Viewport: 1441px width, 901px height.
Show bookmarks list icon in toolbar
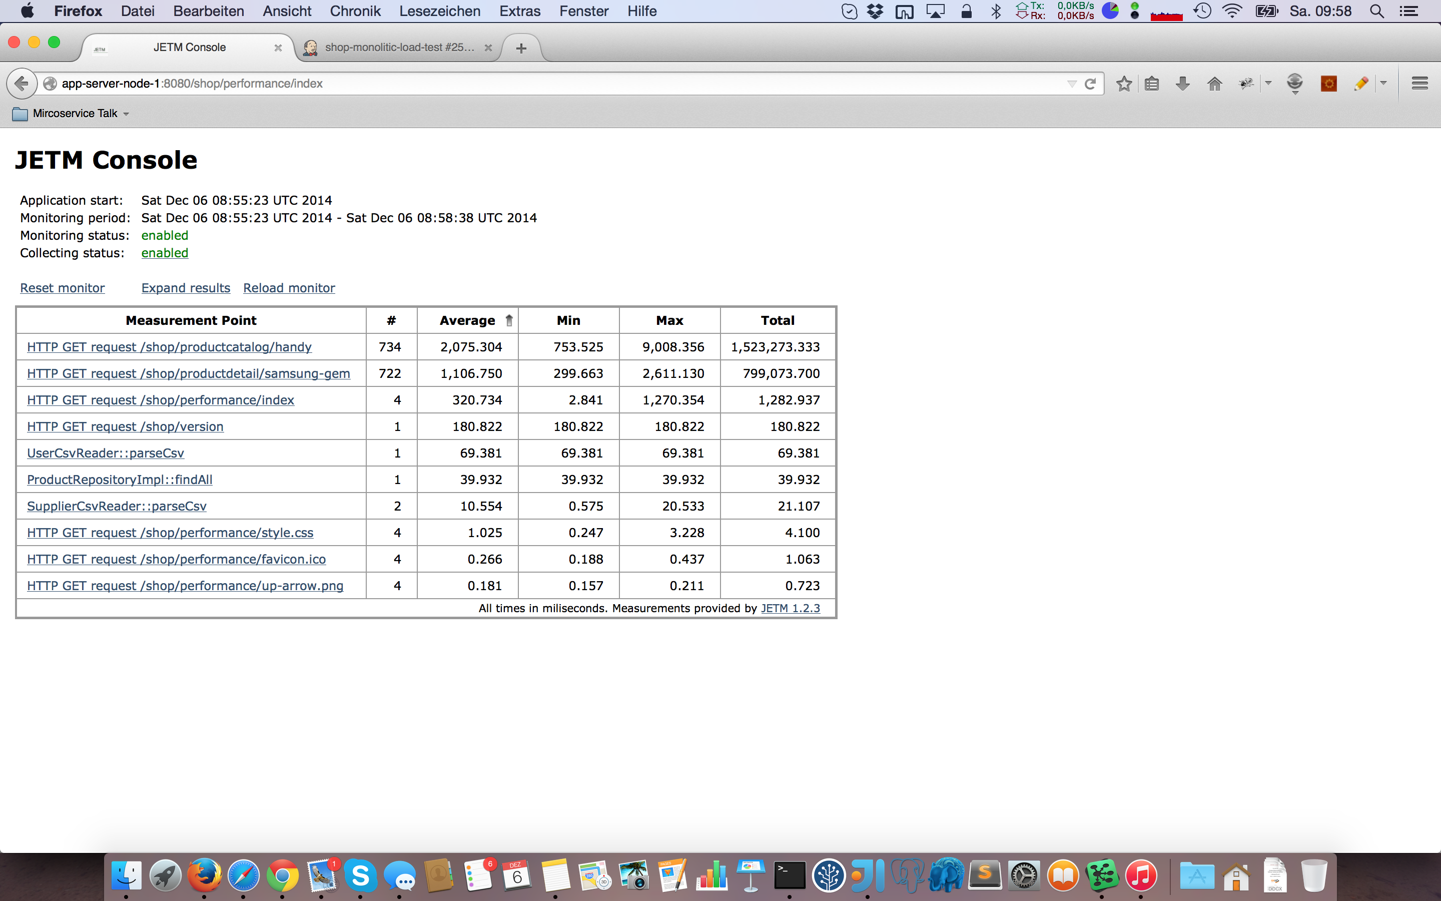coord(1152,84)
